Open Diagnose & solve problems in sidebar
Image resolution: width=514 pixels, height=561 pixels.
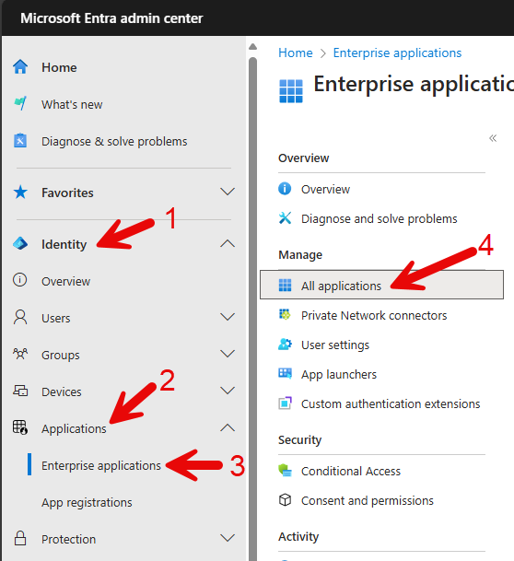[114, 141]
